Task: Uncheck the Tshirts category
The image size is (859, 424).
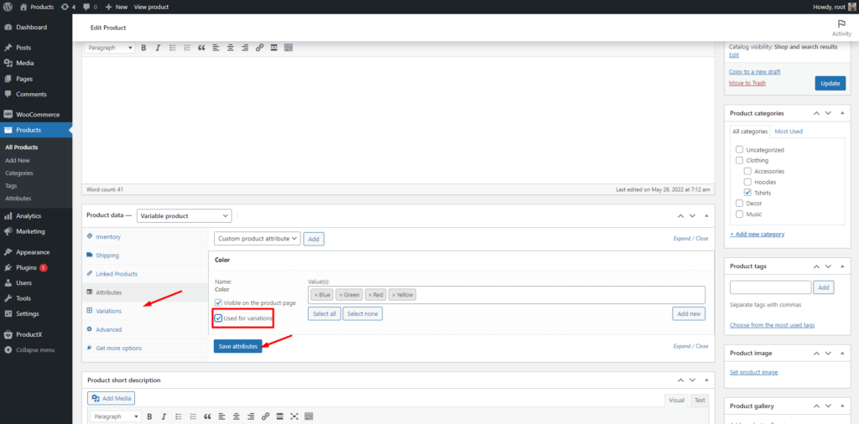Action: point(747,193)
